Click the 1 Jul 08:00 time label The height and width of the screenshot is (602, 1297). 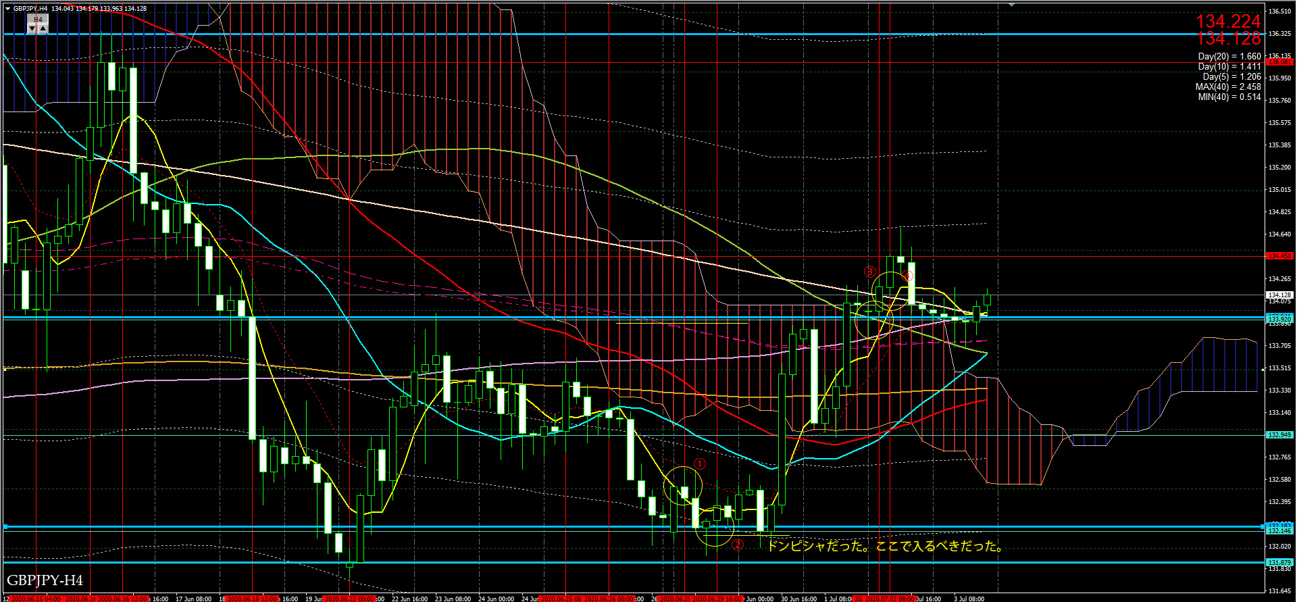pyautogui.click(x=838, y=599)
